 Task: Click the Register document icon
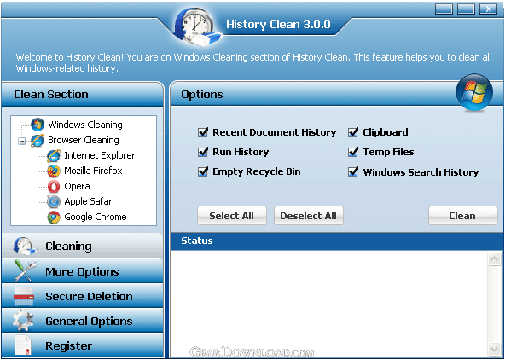pos(23,345)
